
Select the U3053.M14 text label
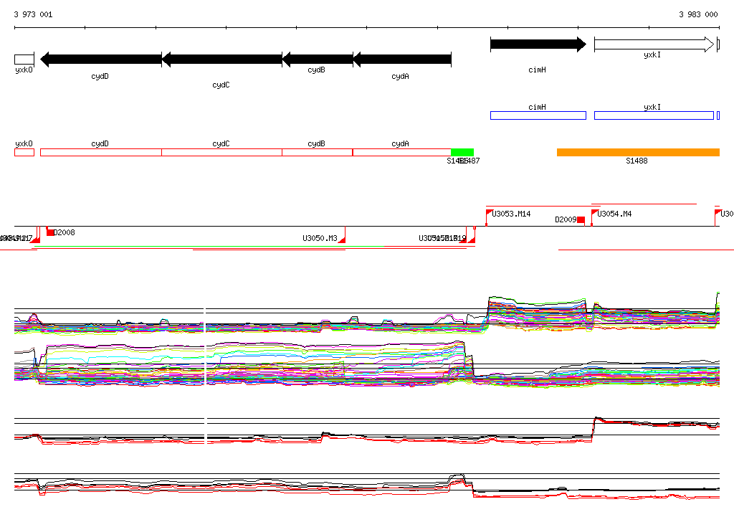point(511,214)
